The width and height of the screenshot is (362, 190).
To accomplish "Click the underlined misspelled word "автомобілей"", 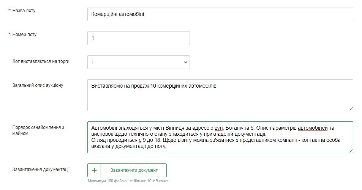I will click(312, 128).
